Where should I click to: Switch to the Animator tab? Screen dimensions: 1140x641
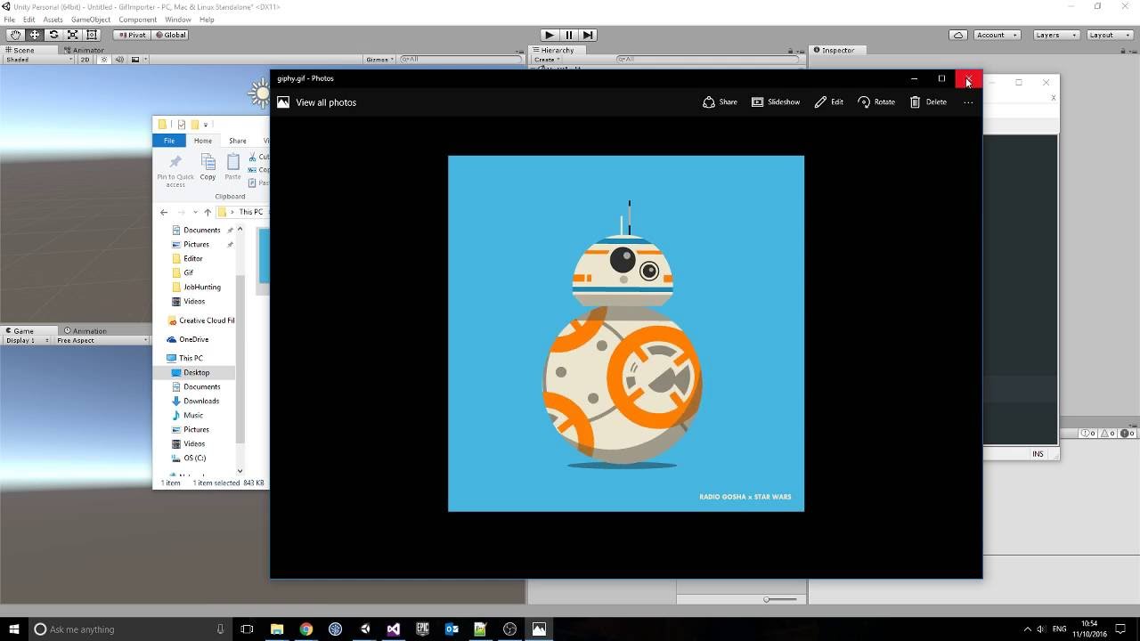(84, 51)
